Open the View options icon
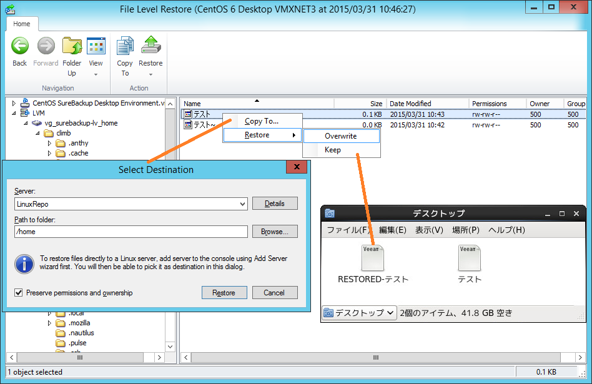 pos(96,46)
